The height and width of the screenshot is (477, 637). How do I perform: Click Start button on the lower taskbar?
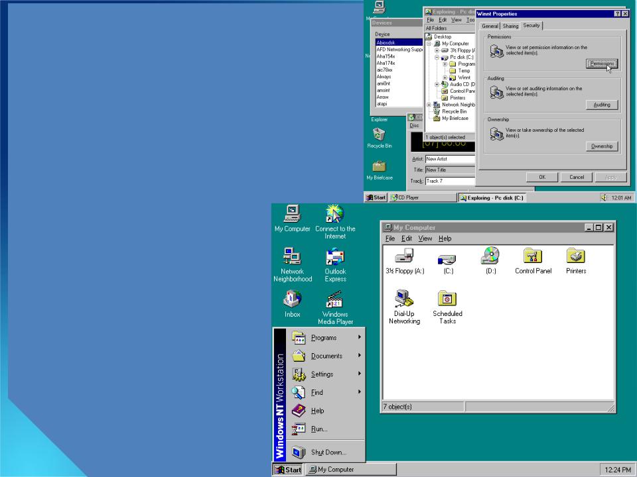287,470
